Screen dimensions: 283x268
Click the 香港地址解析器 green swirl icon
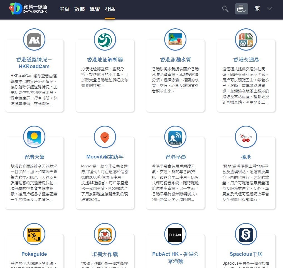click(x=105, y=40)
